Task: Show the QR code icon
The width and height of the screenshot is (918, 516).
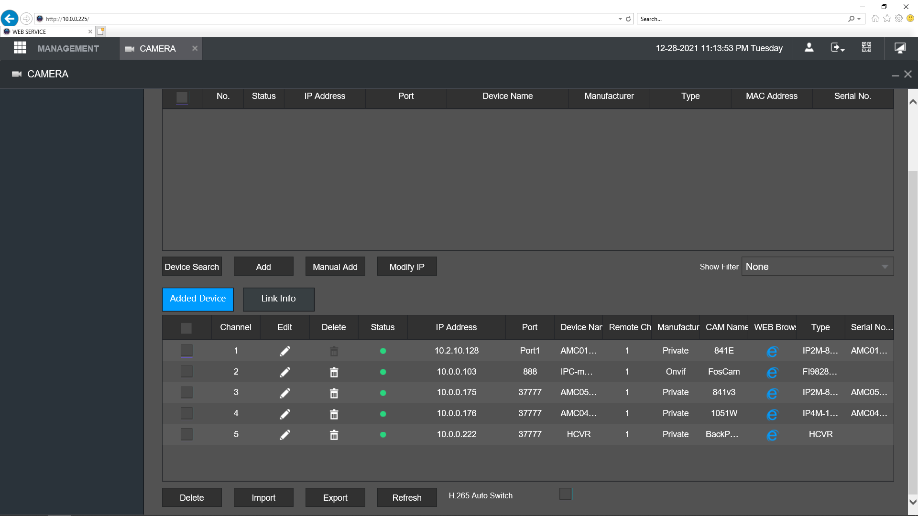Action: pos(866,47)
